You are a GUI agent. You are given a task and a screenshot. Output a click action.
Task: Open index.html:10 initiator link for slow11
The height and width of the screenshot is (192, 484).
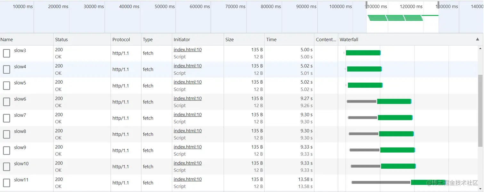coord(188,179)
